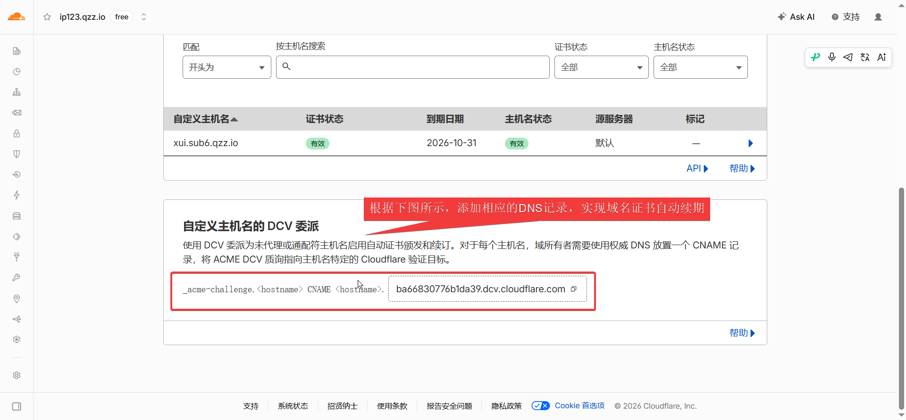Open the Cloudflare logo home link
The height and width of the screenshot is (420, 906).
click(x=17, y=17)
